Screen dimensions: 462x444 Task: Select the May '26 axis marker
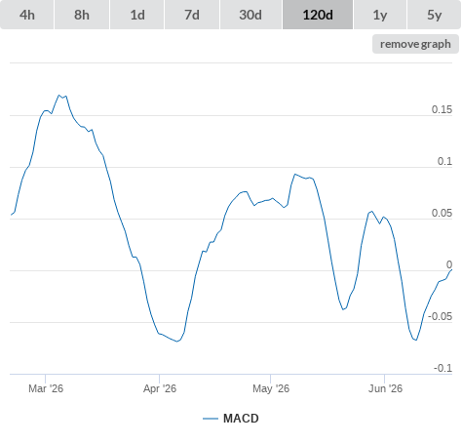pyautogui.click(x=271, y=388)
